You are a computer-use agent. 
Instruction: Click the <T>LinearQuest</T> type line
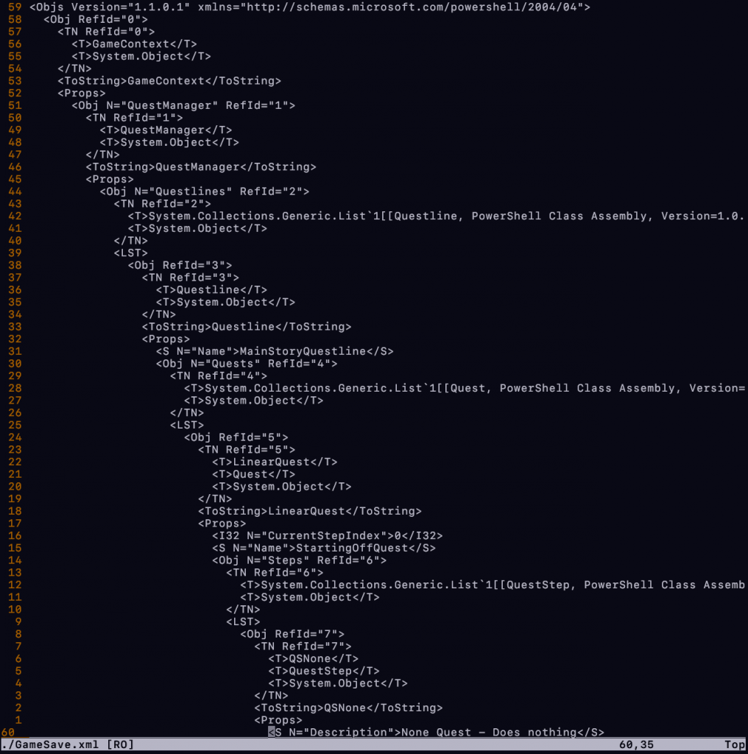coord(275,462)
